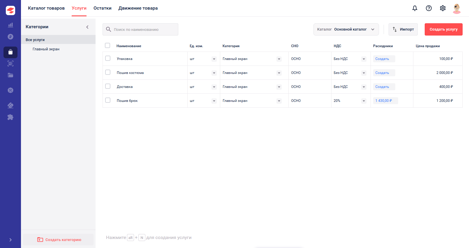Switch to the Движение товара tab
Screen dimensions: 469x248
138,8
